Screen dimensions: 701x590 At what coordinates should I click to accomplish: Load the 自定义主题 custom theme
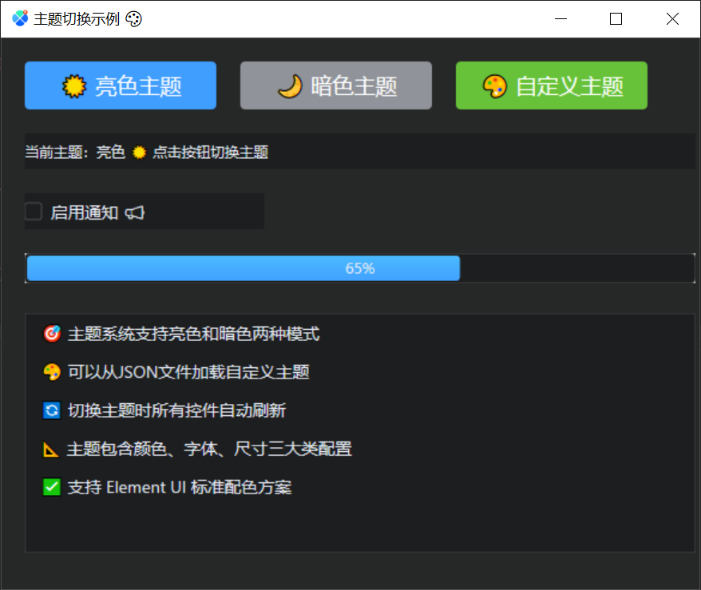[x=551, y=85]
